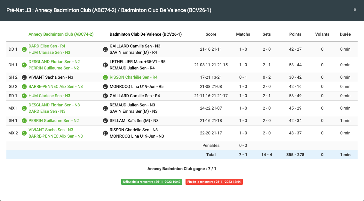Click green smiley icon in DD 1 row
The image size is (364, 201).
tap(24, 49)
